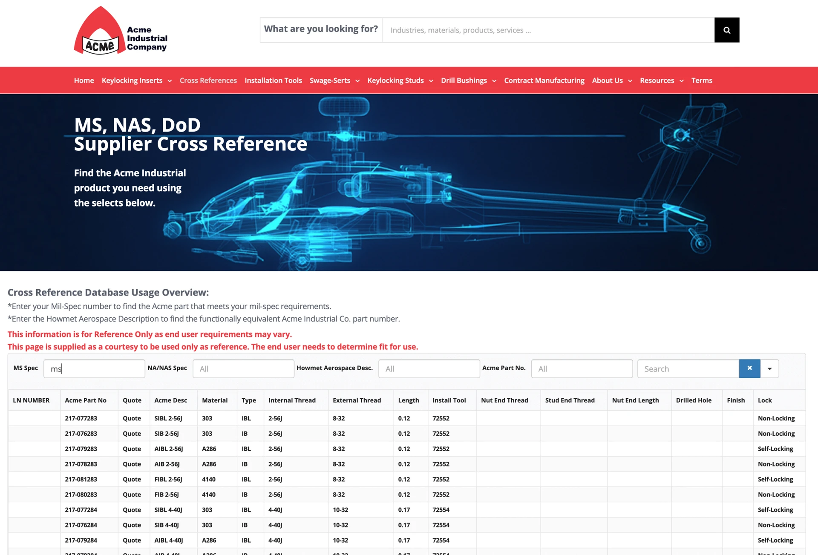Expand the Swage-Serts menu chevron
The image size is (818, 555).
point(357,81)
